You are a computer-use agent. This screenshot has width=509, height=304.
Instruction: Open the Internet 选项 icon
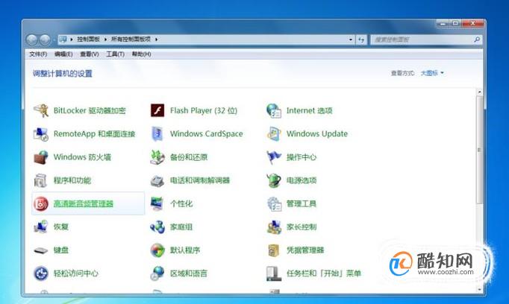point(274,110)
